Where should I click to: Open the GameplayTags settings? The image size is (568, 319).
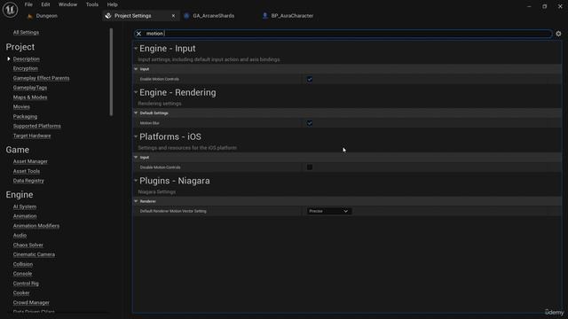(x=29, y=88)
